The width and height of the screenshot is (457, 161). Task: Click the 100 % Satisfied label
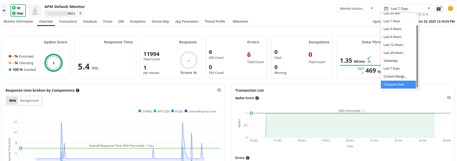(x=24, y=70)
